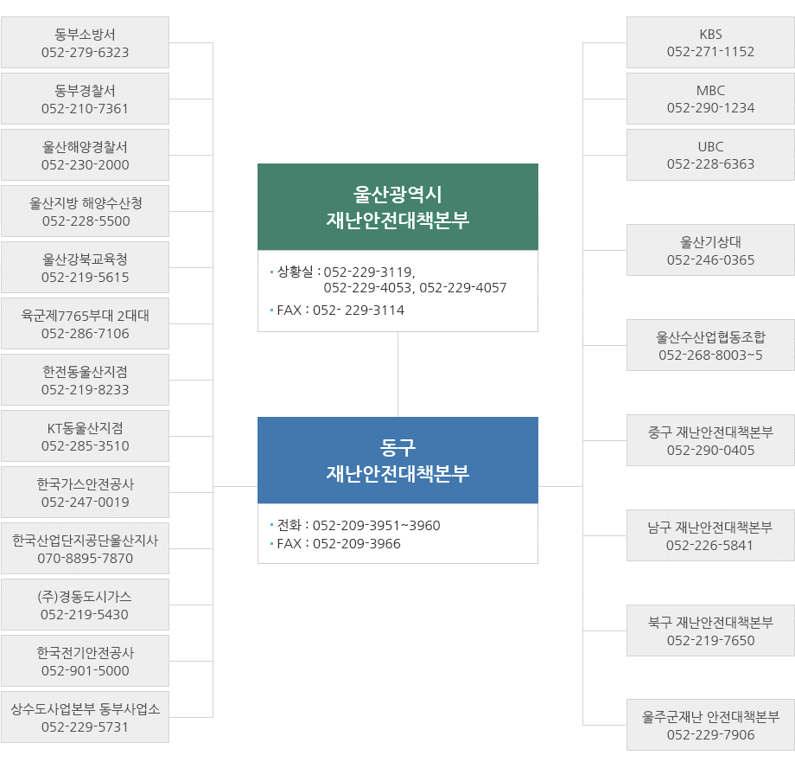Select 상수도사업본부 동부사업소 box

click(86, 718)
